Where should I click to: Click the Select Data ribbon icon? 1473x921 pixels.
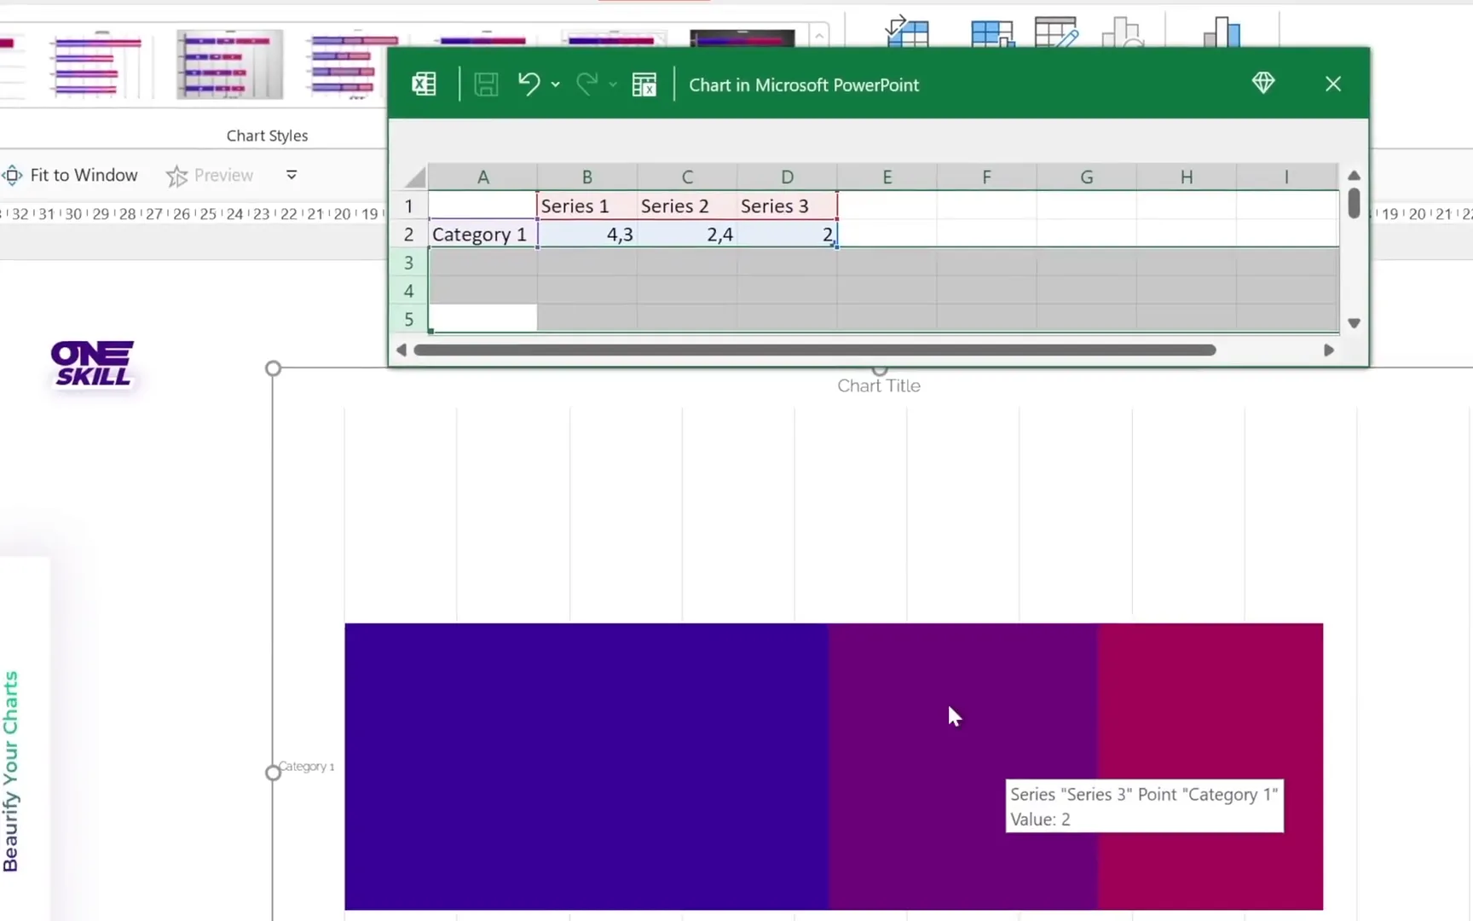[992, 32]
